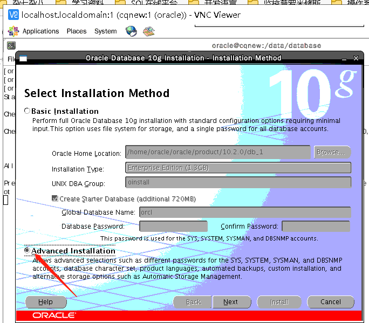Open the UNIX DBA Group dropdown

point(238,182)
